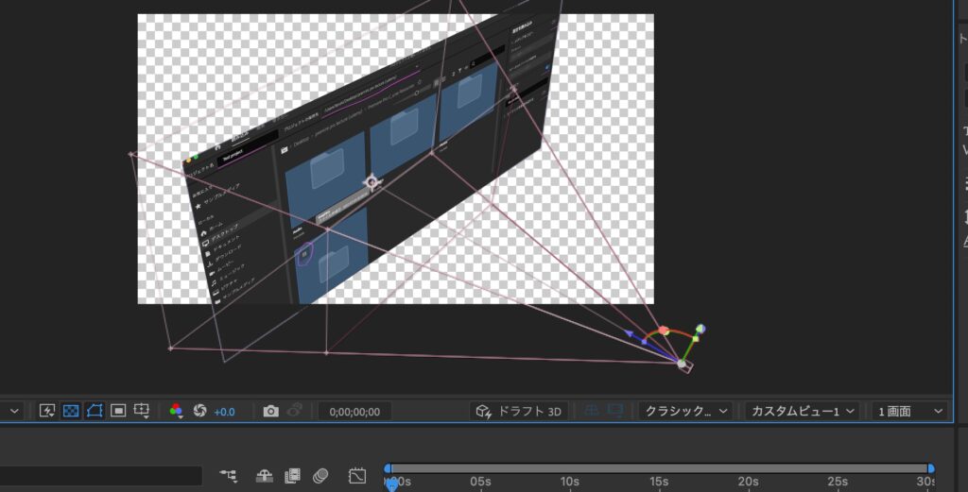Click the shy layers icon in timeline

point(264,476)
